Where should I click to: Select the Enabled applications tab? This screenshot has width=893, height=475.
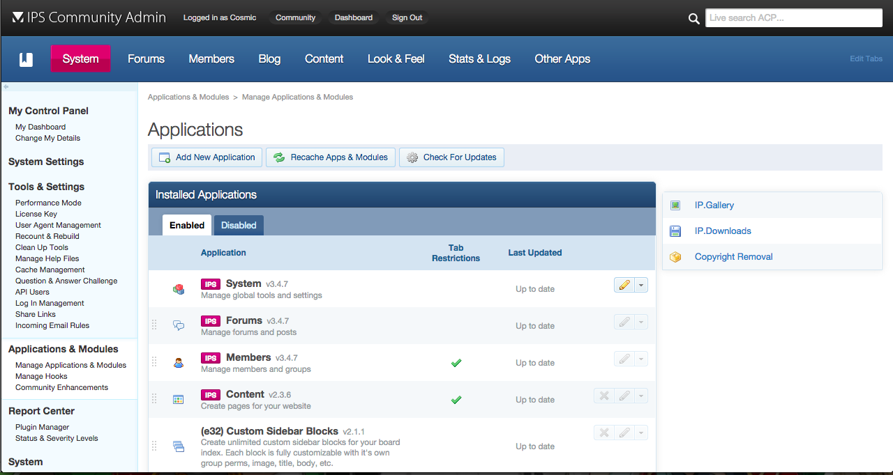pyautogui.click(x=187, y=225)
